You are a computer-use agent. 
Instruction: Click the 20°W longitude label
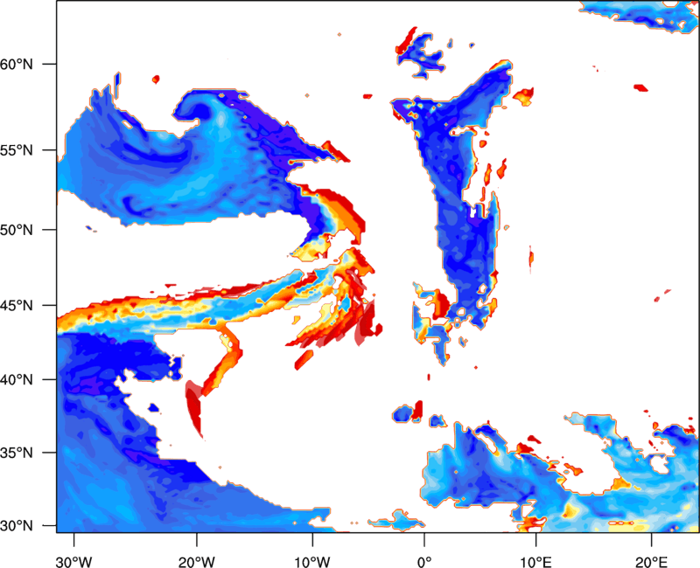click(x=197, y=562)
